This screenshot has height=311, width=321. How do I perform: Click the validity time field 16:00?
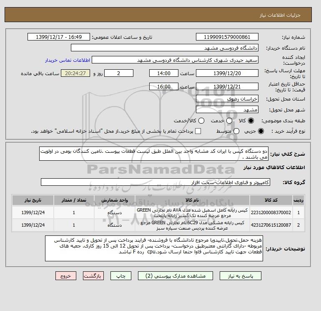click(x=164, y=86)
